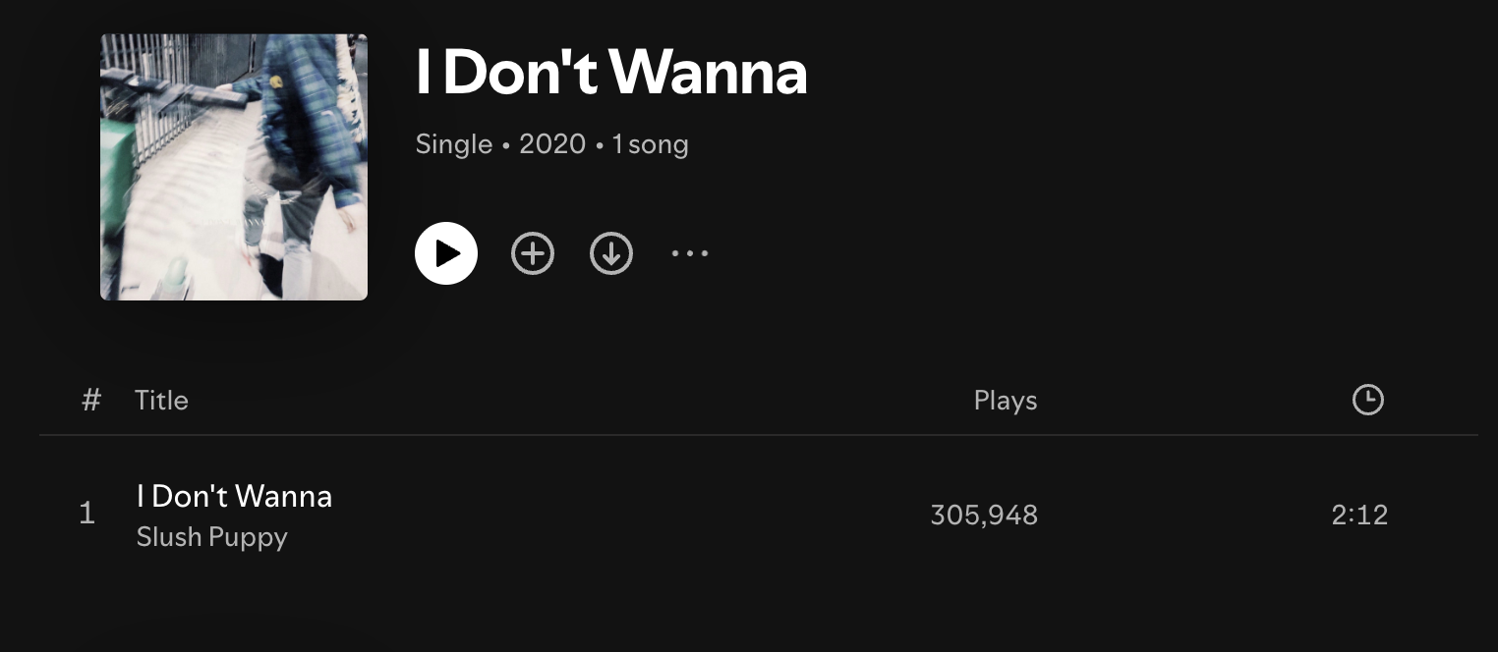1498x652 pixels.
Task: Add single to library with plus icon
Action: click(533, 253)
